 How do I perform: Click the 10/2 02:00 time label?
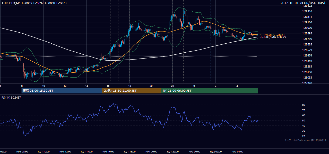coord(215,152)
